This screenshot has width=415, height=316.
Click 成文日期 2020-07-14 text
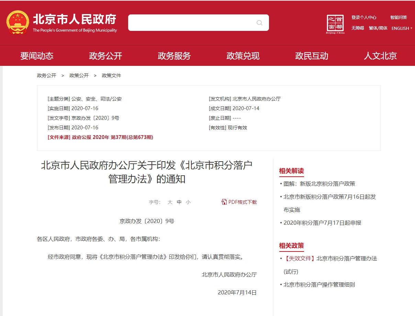[x=234, y=108]
